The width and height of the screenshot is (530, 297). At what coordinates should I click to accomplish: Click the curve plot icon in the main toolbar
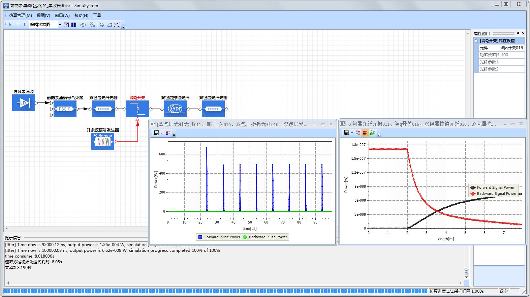(117, 25)
